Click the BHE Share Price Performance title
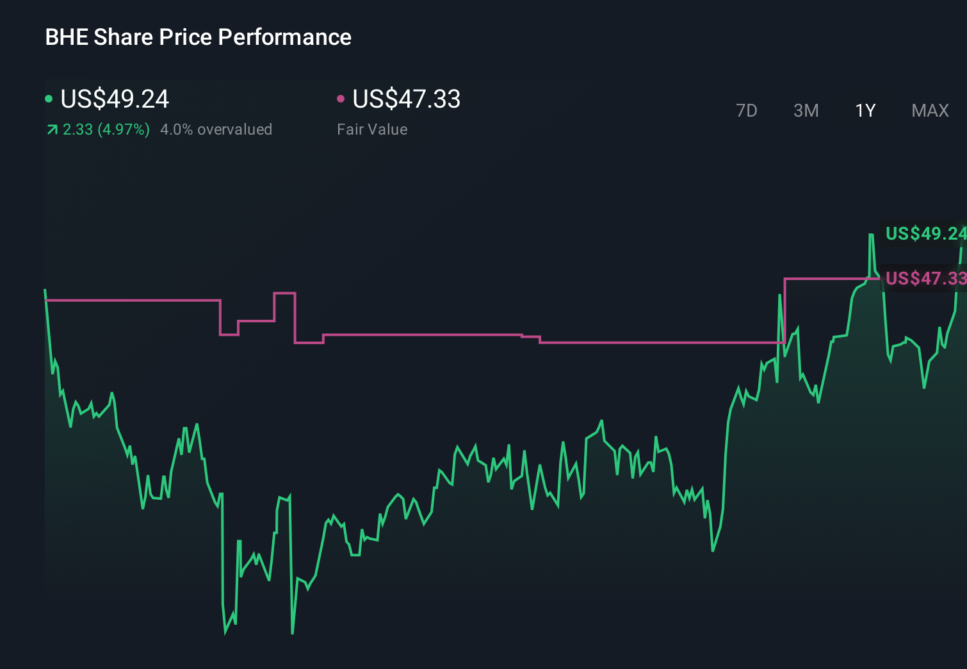The image size is (967, 669). [x=198, y=37]
